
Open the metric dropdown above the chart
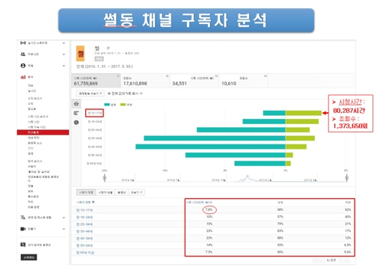[x=90, y=93]
